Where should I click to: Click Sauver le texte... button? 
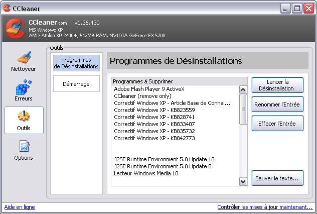click(277, 178)
